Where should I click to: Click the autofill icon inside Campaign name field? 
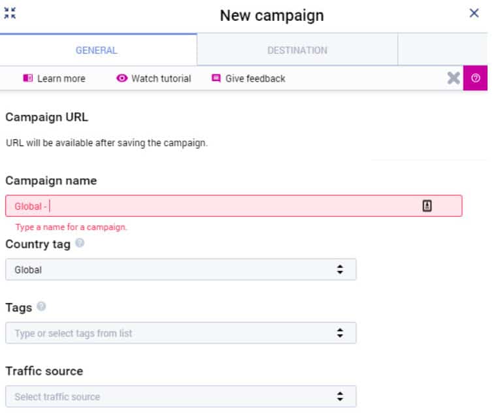point(427,206)
